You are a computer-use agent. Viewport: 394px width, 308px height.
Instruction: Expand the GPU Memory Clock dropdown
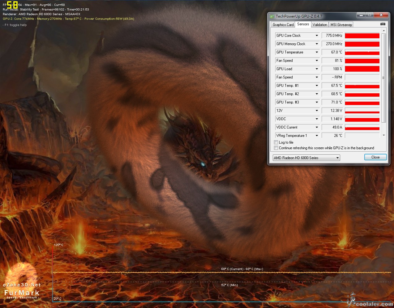pyautogui.click(x=317, y=44)
